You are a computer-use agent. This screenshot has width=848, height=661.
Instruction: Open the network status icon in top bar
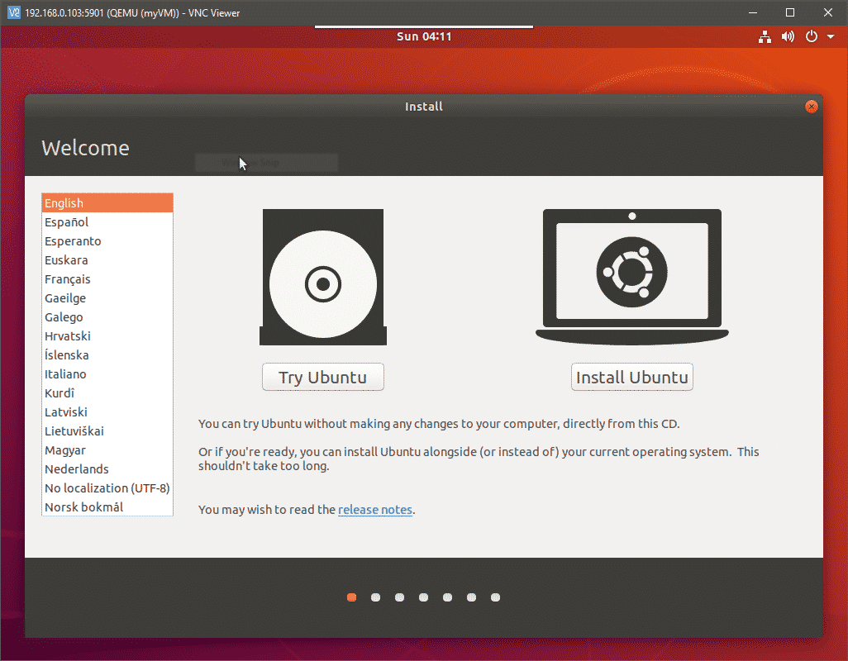[x=765, y=36]
